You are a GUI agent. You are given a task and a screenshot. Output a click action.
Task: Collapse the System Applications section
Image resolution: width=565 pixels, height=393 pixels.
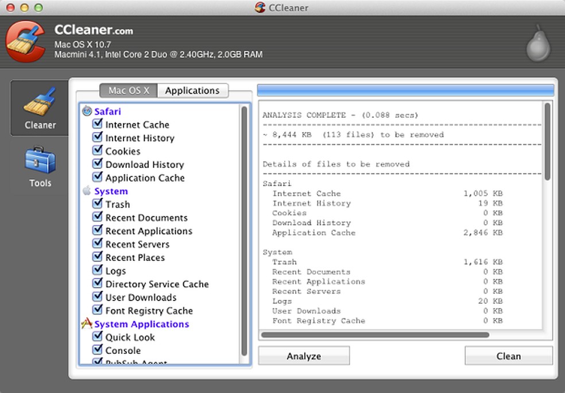tap(141, 323)
